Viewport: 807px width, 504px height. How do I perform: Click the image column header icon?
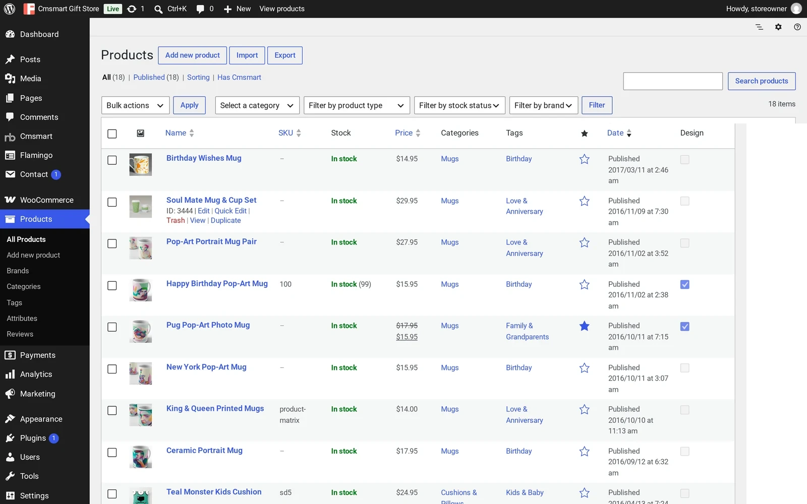click(x=141, y=133)
